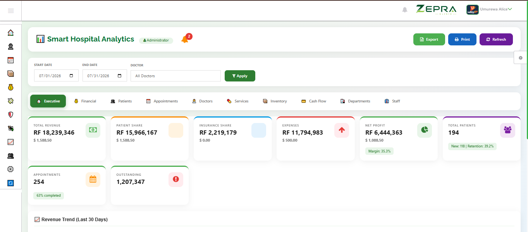Click the RF 15,966,167 patient share value
528x232 pixels.
137,132
